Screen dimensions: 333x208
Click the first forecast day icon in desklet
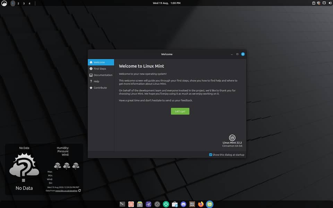(x=57, y=166)
